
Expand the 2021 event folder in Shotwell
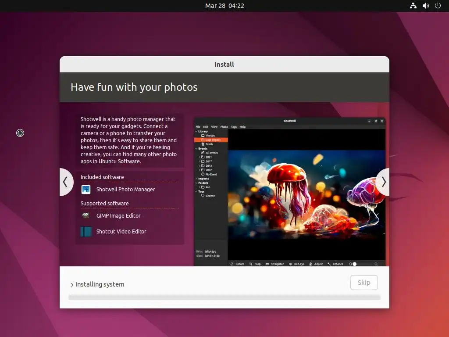tap(200, 157)
